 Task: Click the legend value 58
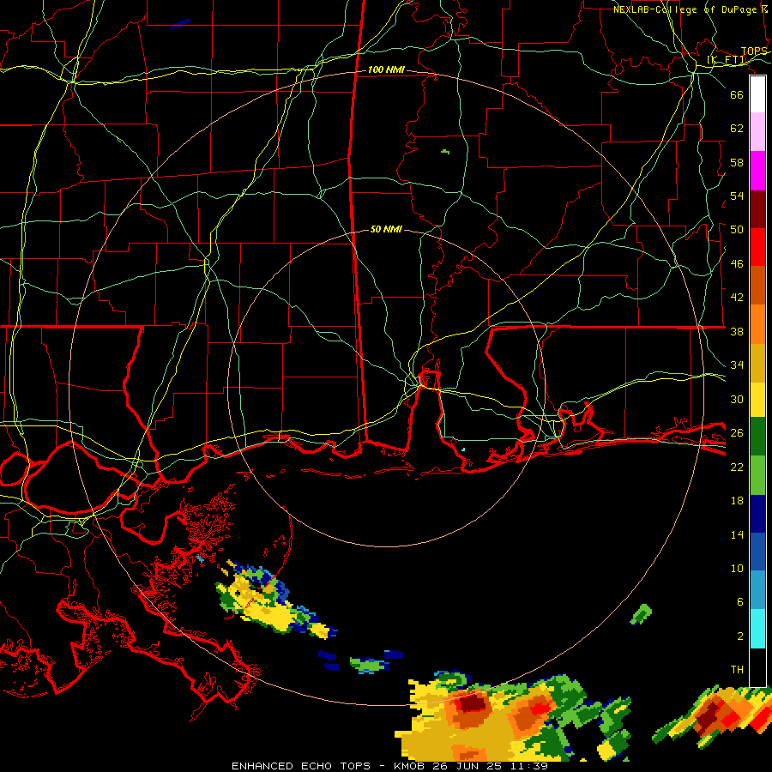(x=737, y=162)
